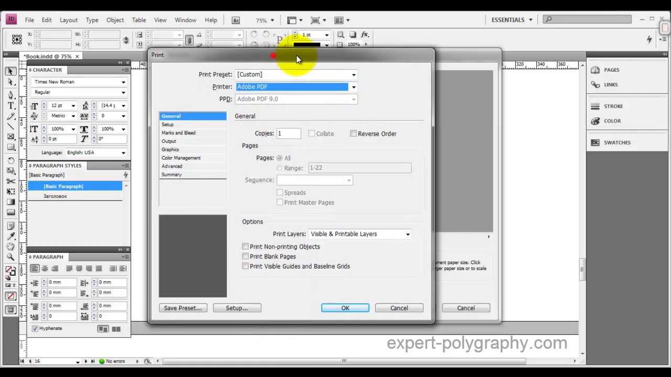671x377 pixels.
Task: Select the Scissors tool
Action: tap(10, 181)
